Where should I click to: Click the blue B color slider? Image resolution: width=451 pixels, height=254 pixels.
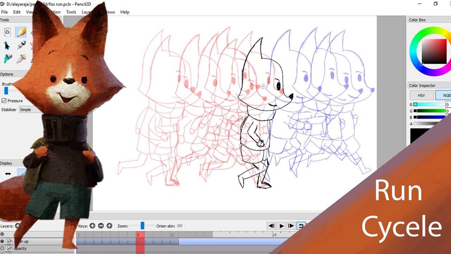coord(429,117)
